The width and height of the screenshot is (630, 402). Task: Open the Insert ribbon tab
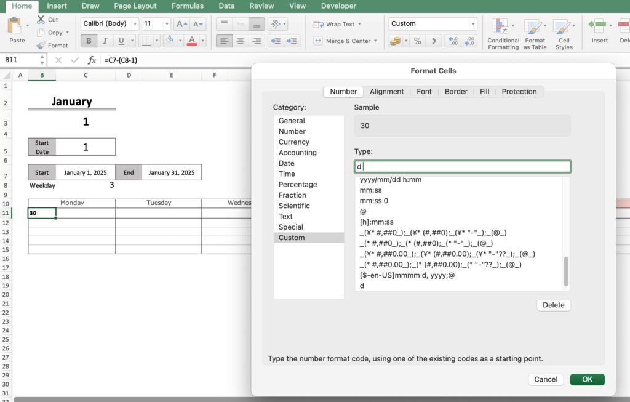[x=57, y=6]
